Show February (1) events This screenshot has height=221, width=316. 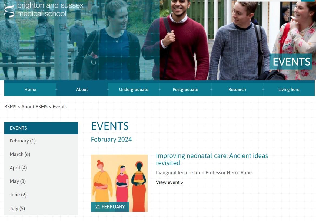click(x=41, y=141)
